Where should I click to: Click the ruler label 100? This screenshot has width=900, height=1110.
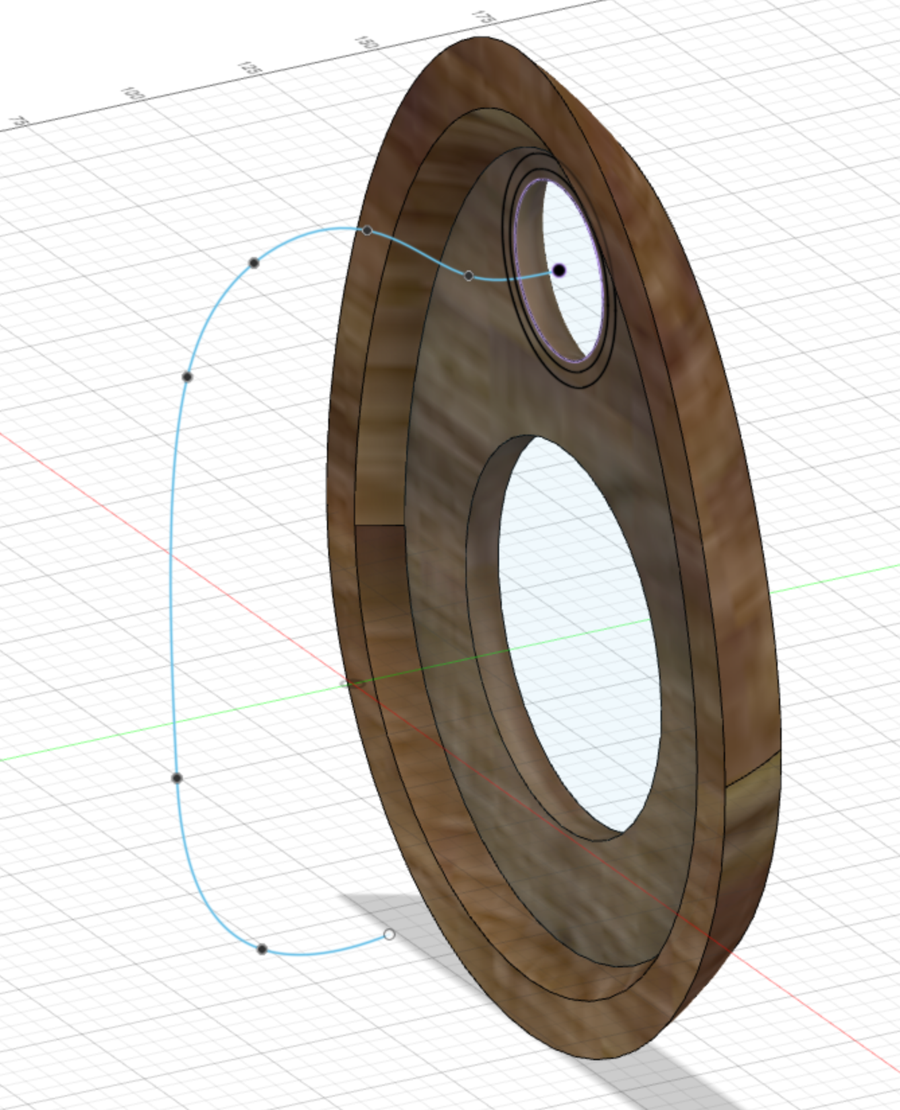[133, 94]
